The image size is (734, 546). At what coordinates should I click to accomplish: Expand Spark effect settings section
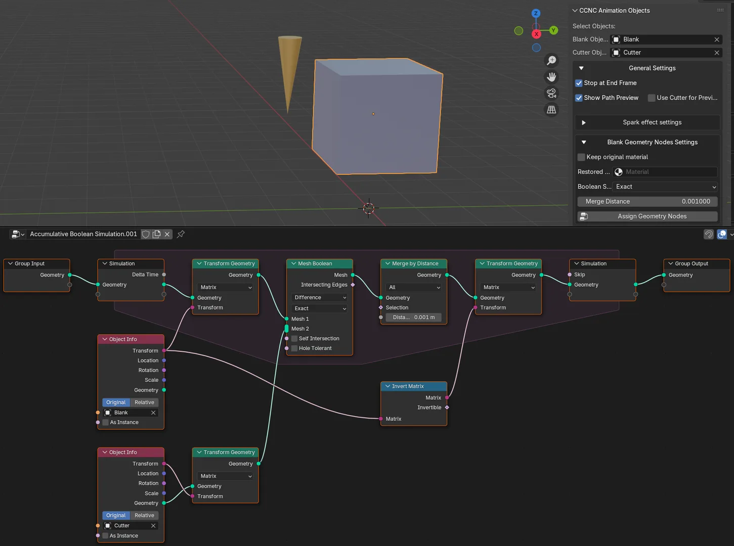click(x=583, y=122)
